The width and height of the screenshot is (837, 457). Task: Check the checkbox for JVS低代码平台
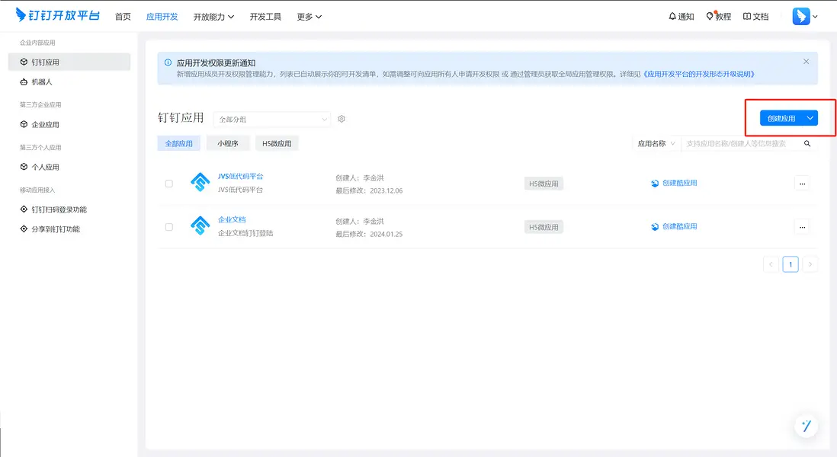pyautogui.click(x=169, y=183)
